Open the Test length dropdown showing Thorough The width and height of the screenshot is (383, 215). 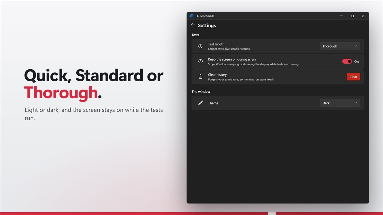pyautogui.click(x=340, y=46)
